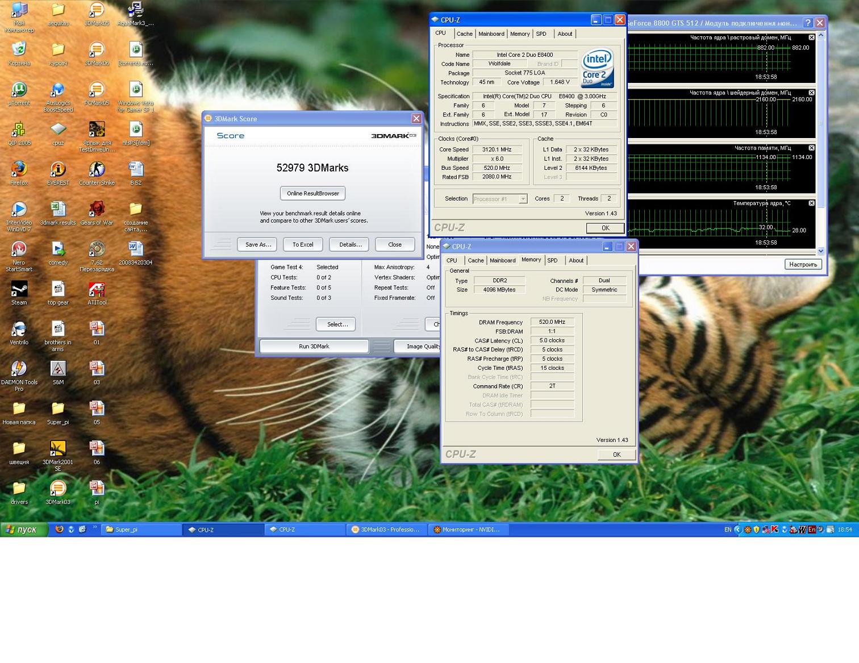Select the cpuz desktop shortcut
This screenshot has height=663, width=859.
point(58,134)
